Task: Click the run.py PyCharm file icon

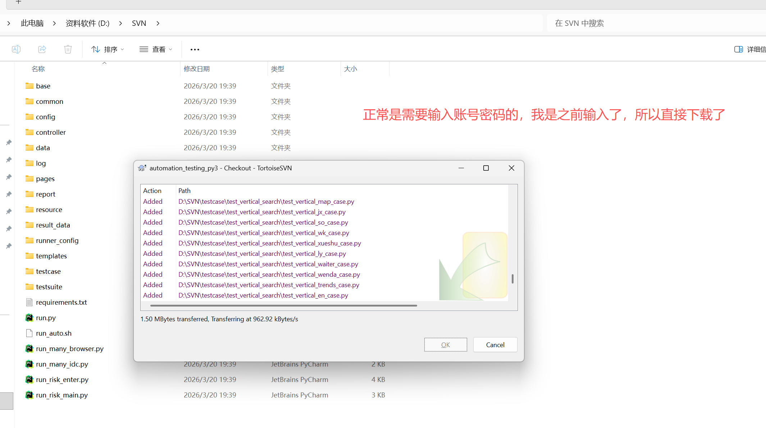Action: click(x=29, y=318)
